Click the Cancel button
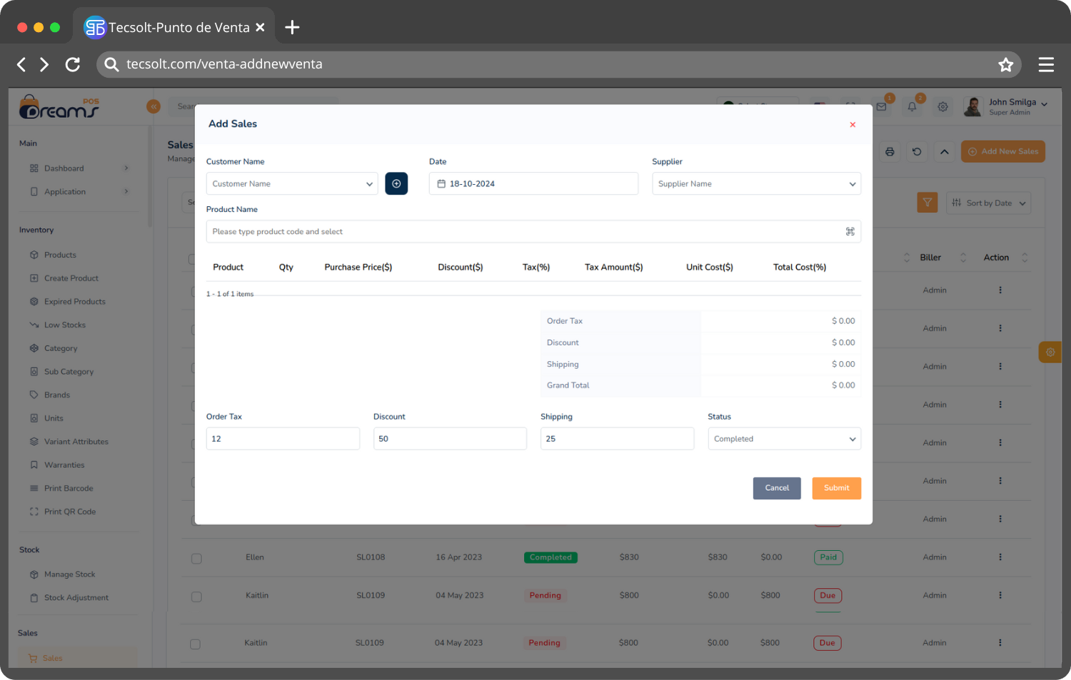Screen dimensions: 1071x680 pyautogui.click(x=776, y=488)
